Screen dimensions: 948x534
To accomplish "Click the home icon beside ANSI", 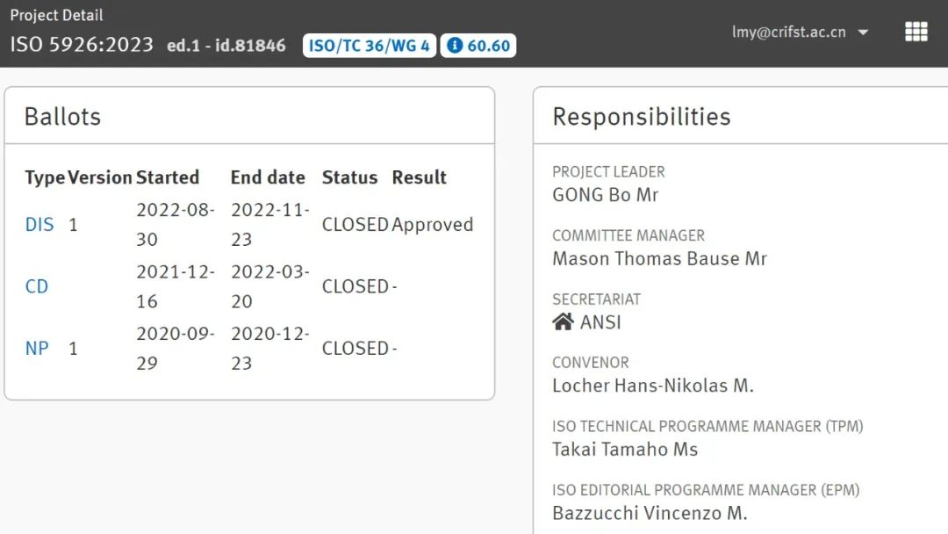I will pos(563,321).
